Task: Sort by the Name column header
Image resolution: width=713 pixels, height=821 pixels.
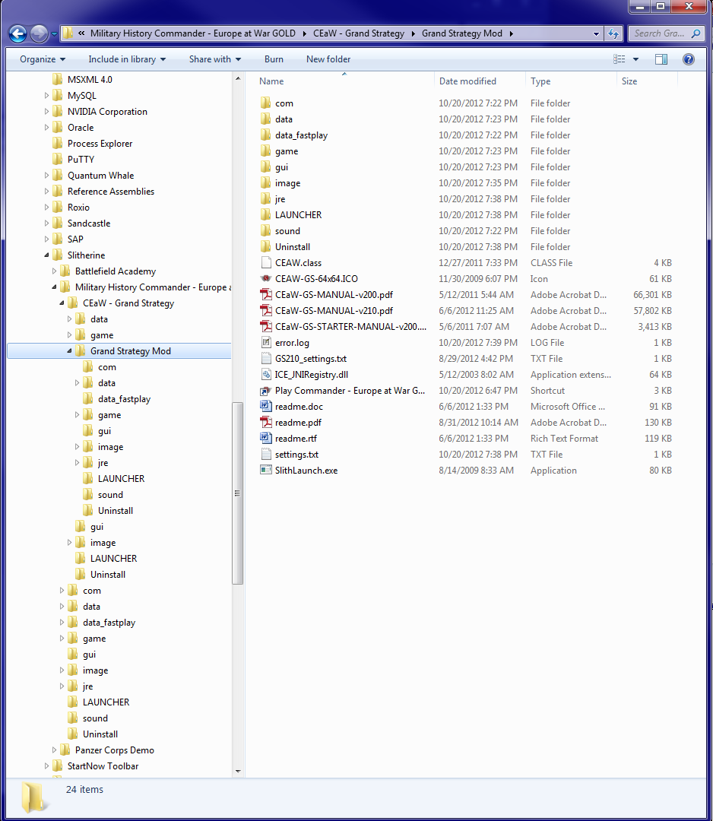Action: pos(271,81)
